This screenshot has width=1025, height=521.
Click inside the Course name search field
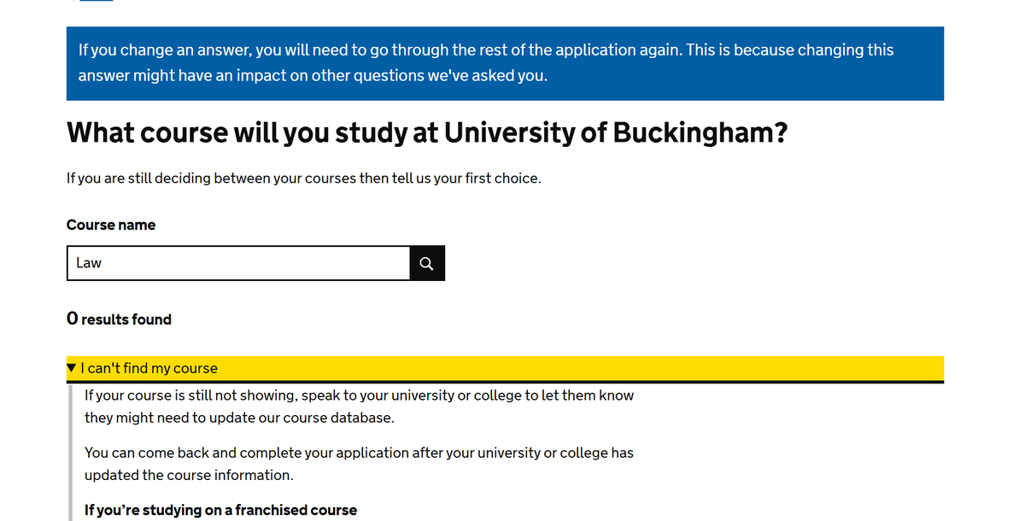point(238,263)
